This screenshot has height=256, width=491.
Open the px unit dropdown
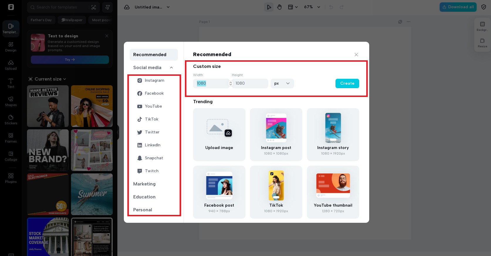coord(282,83)
